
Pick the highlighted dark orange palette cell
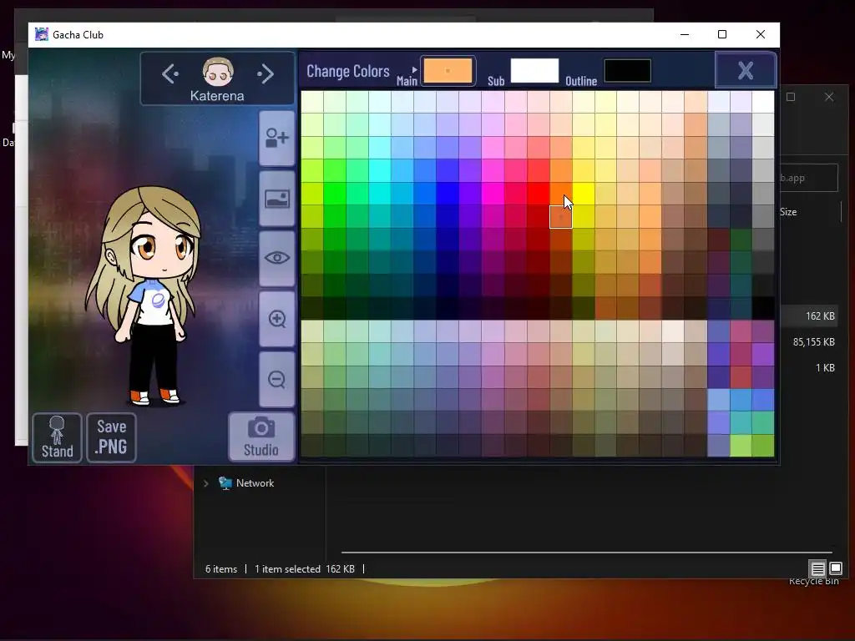(560, 216)
